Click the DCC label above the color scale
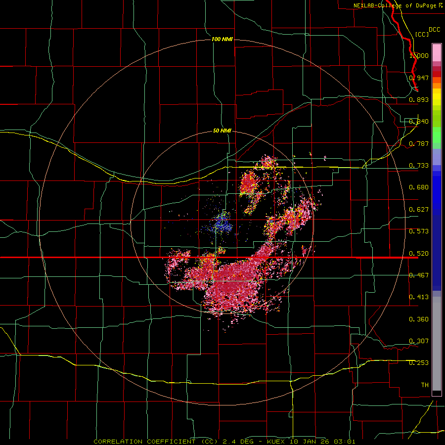 [x=434, y=29]
